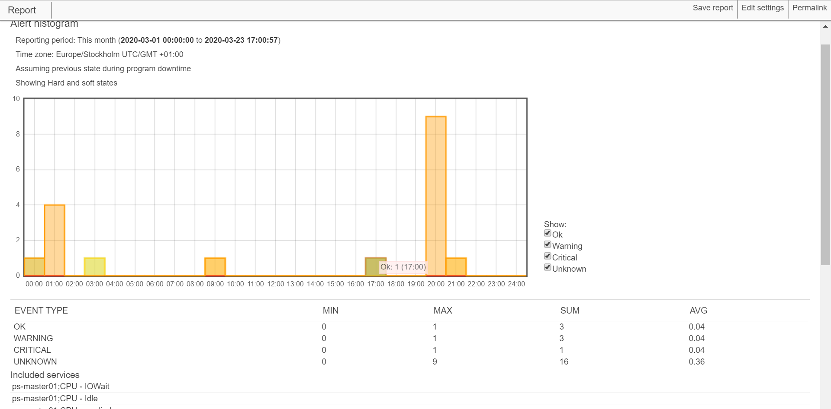Select ps-master01;CPU - IOWait service row
Viewport: 831px width, 409px height.
[61, 387]
